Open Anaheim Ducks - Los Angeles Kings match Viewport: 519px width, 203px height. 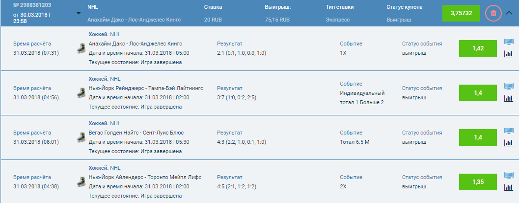(x=135, y=44)
